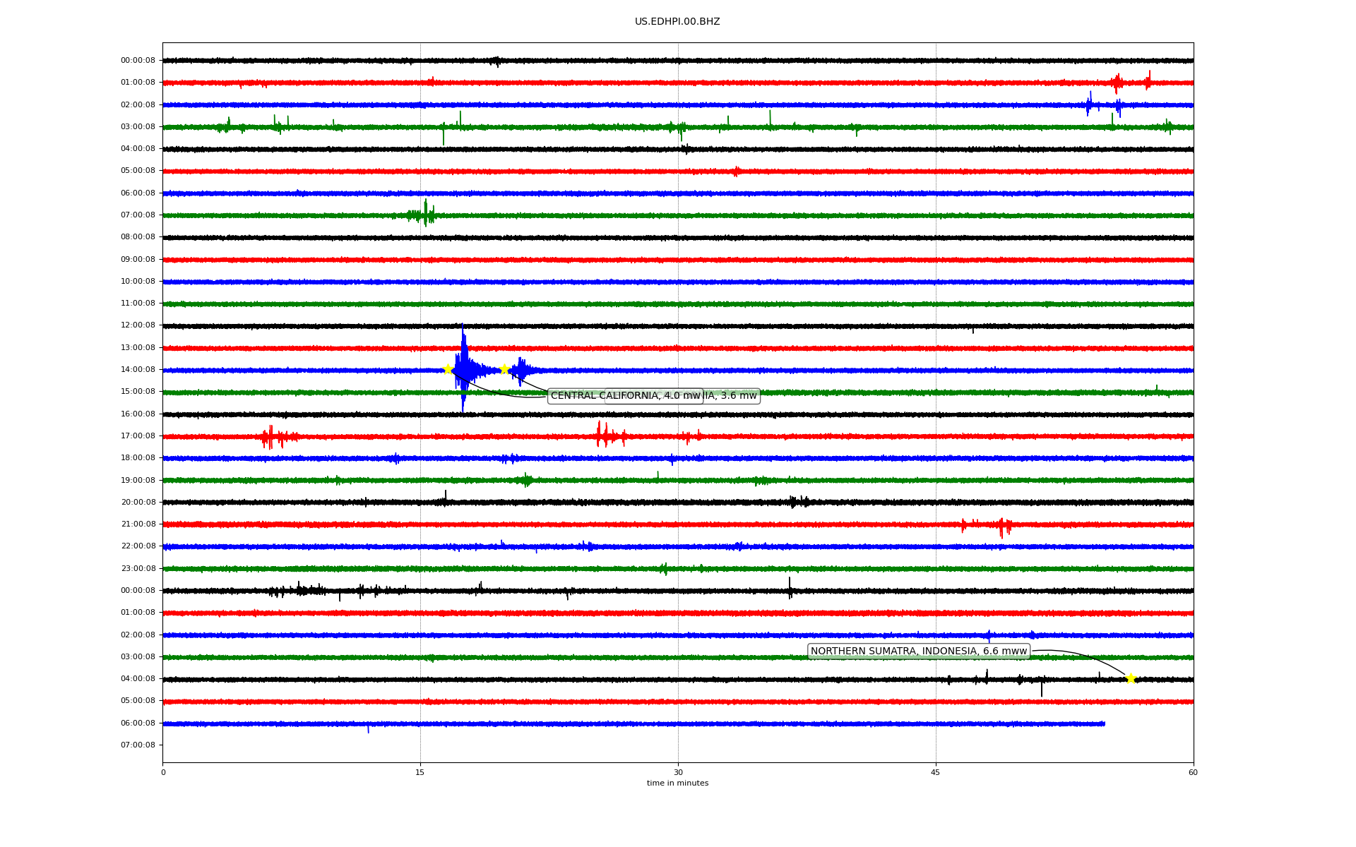Click the yellow star on the 04:00:08 trace
Viewport: 1356px width, 847px height.
coord(1131,678)
